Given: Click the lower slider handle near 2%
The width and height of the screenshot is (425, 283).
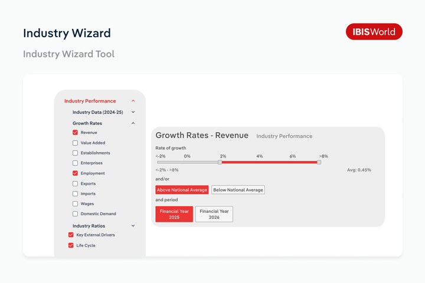Looking at the screenshot, I should pos(220,162).
